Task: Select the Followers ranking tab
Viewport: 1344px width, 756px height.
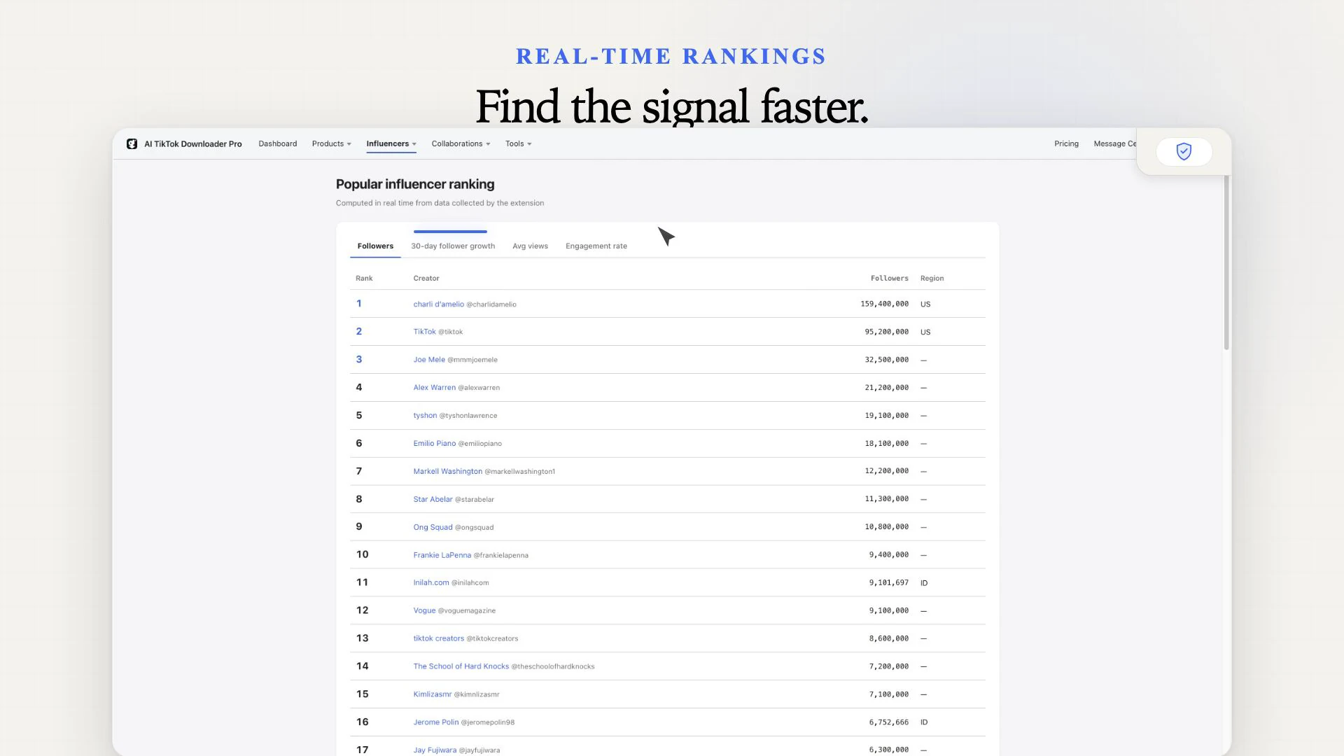Action: click(x=375, y=246)
